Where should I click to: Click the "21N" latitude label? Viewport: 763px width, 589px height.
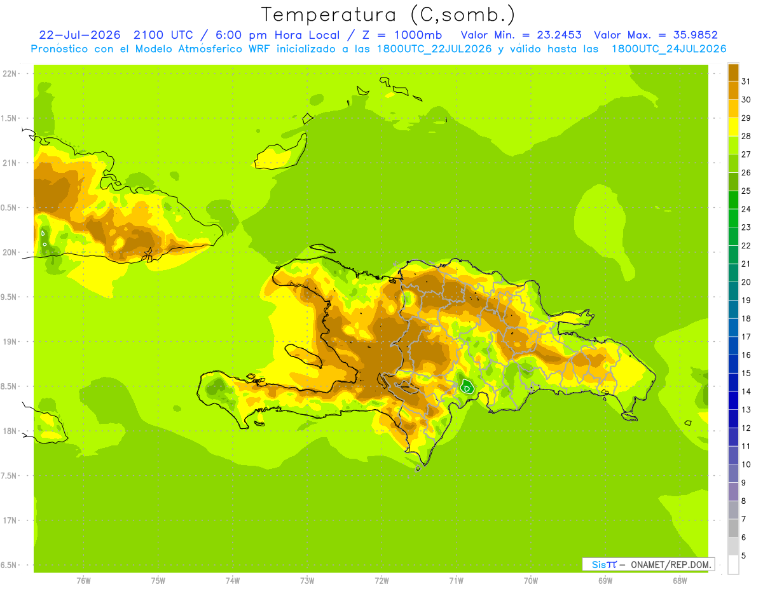tap(11, 163)
